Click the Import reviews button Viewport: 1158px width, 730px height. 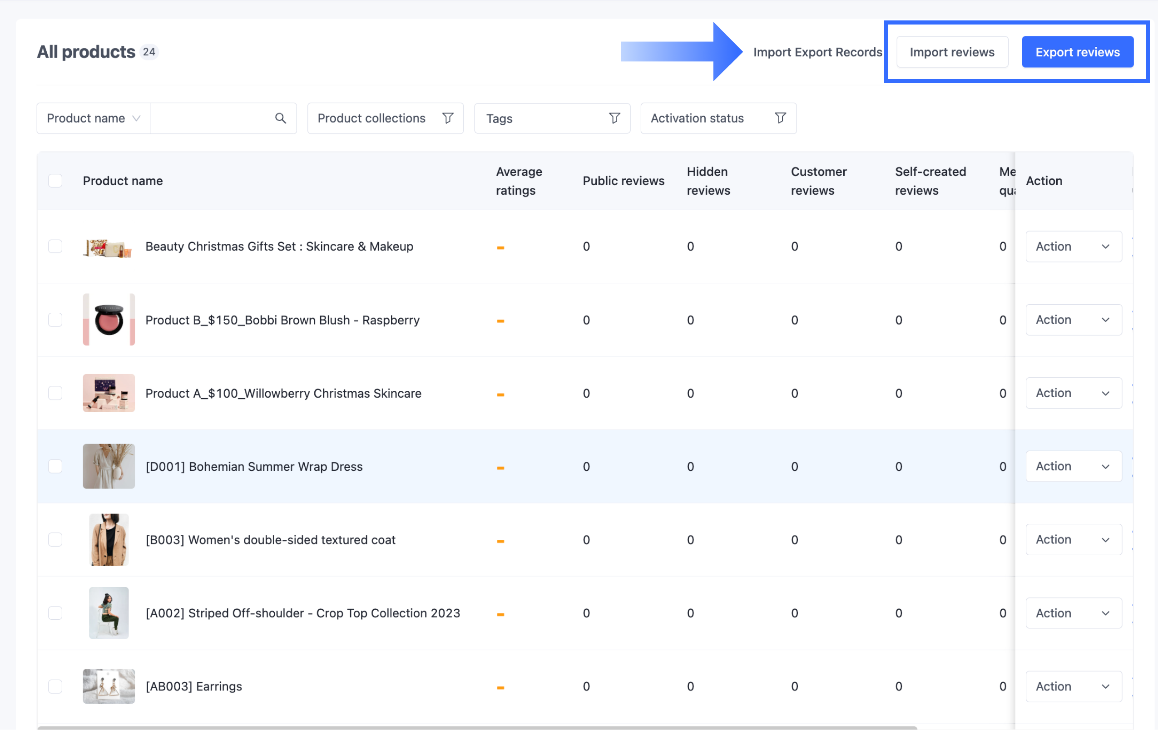pos(952,52)
